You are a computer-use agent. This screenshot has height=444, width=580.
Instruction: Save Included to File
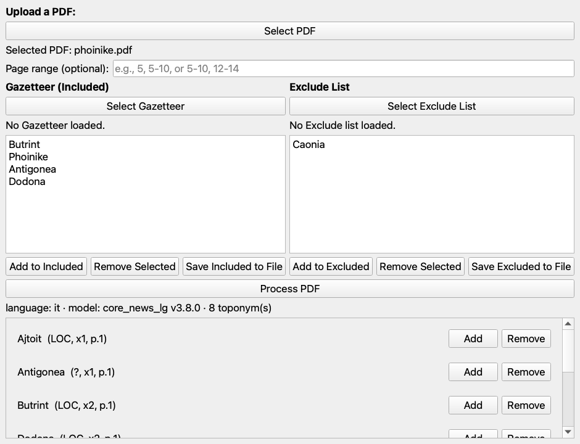click(x=234, y=266)
